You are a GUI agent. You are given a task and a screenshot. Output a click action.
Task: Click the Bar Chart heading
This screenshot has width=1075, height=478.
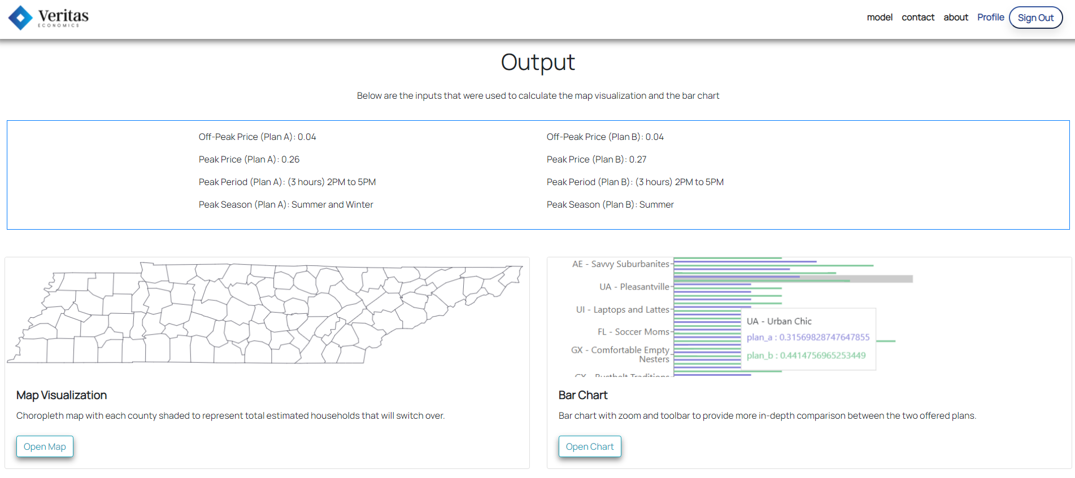583,395
